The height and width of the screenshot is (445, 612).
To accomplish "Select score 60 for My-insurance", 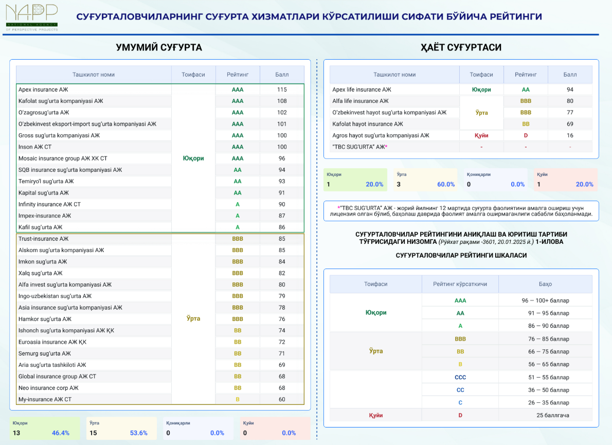I will coord(282,399).
